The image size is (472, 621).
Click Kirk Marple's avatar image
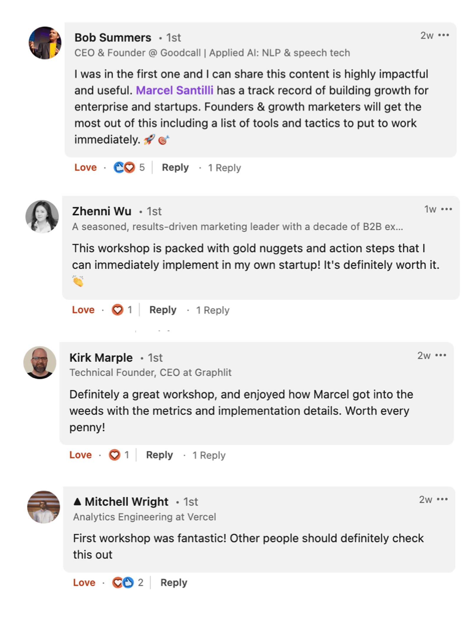click(x=40, y=362)
